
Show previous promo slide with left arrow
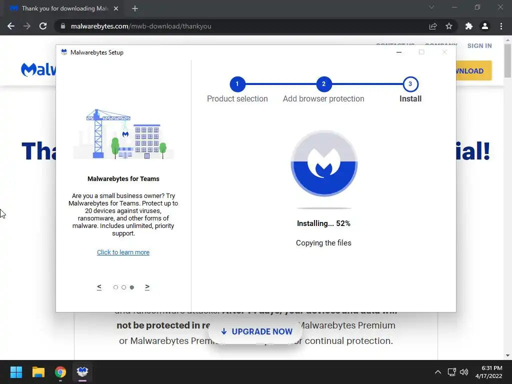point(99,287)
